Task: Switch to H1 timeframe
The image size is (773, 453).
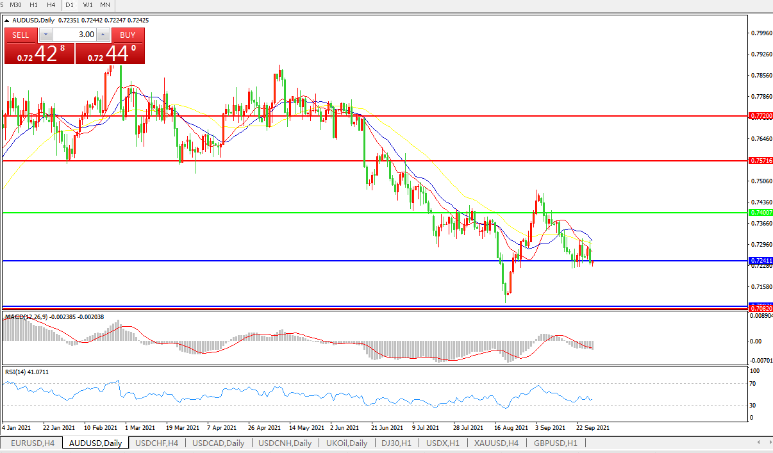Action: 34,4
